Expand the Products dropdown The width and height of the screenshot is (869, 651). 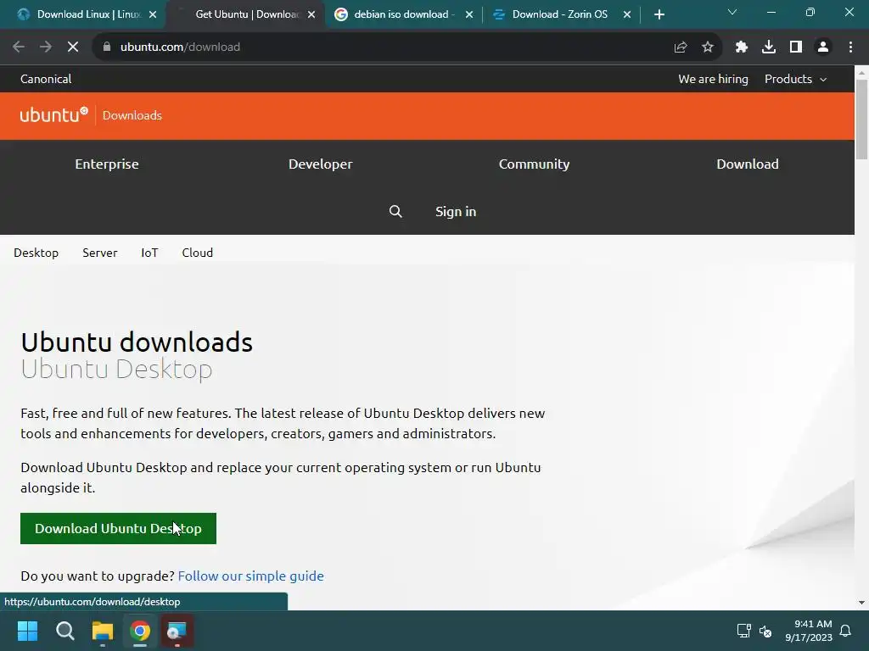click(796, 79)
